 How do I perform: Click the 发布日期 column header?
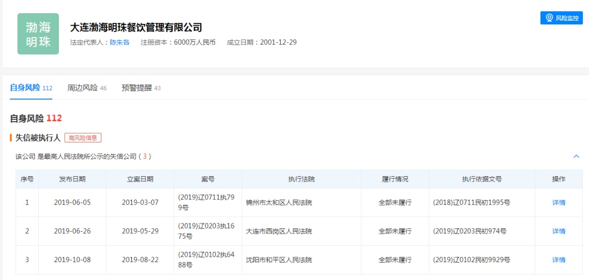[73, 179]
